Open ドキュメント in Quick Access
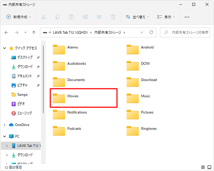214x171 pixels. (x=22, y=76)
